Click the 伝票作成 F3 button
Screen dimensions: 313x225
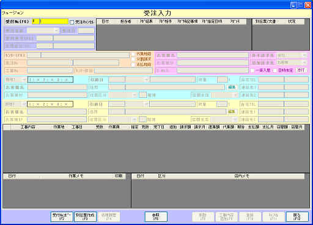pos(85,216)
